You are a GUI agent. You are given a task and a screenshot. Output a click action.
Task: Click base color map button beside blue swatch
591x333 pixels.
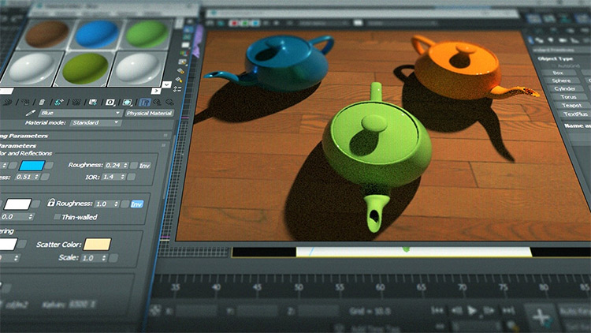(50, 166)
